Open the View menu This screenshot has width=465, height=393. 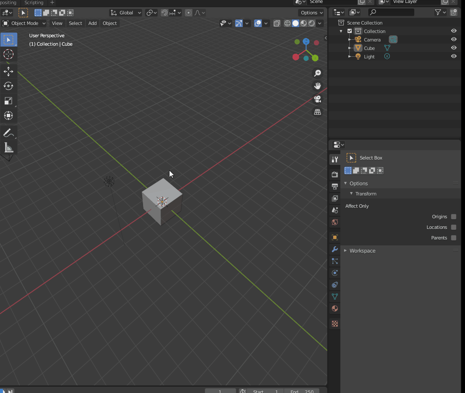point(57,23)
